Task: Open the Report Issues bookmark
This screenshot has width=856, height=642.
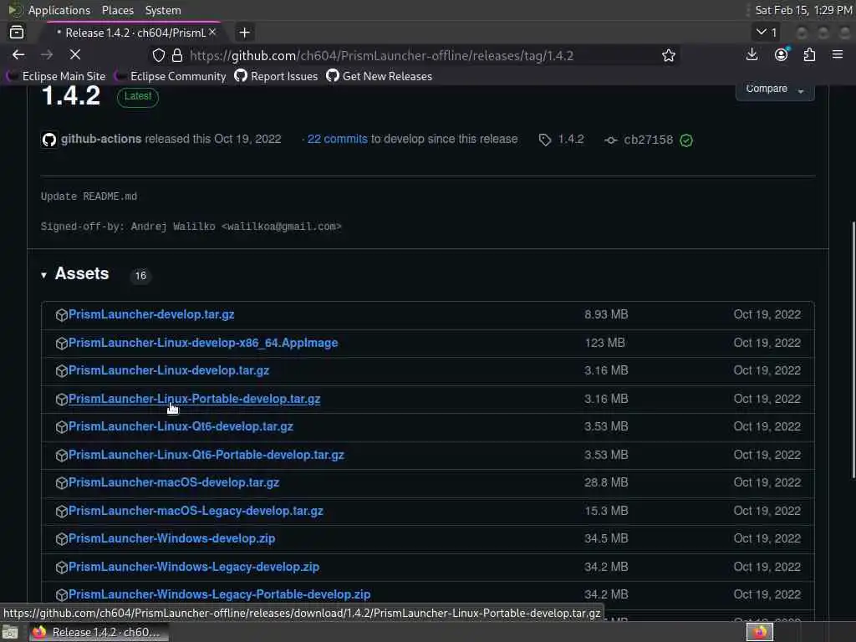Action: 276,76
